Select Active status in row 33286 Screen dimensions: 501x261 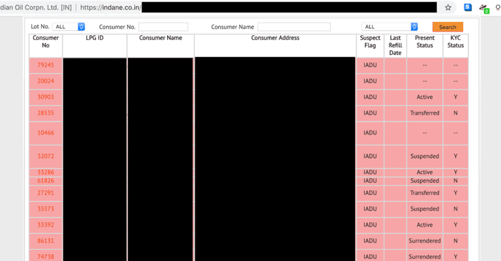pos(425,172)
